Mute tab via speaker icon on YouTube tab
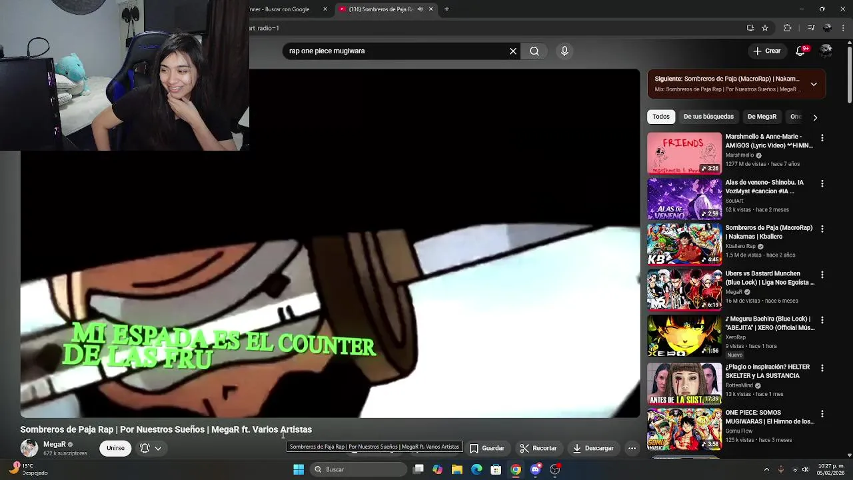 [x=420, y=9]
